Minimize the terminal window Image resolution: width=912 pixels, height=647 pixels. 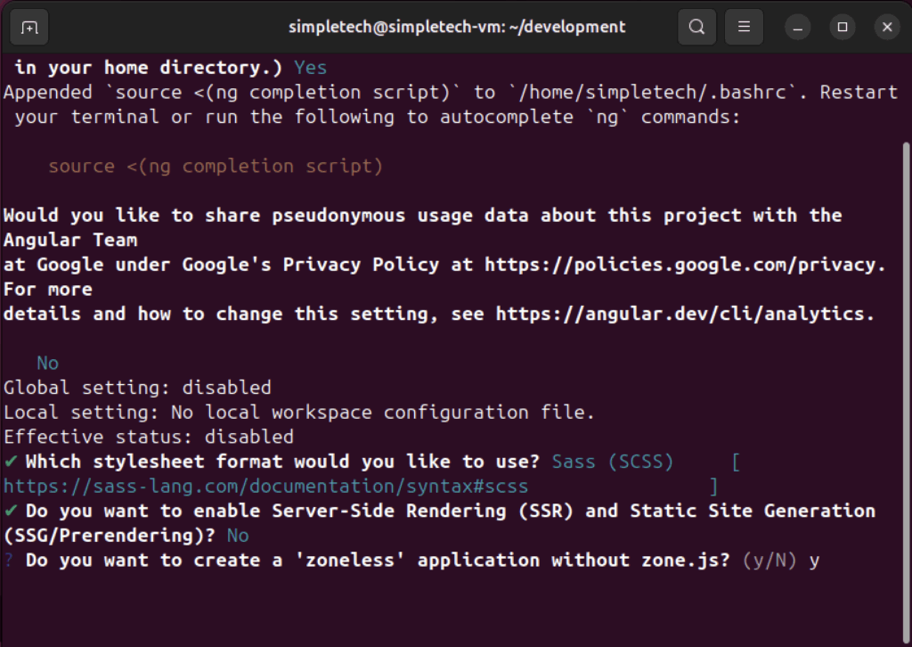pyautogui.click(x=798, y=28)
